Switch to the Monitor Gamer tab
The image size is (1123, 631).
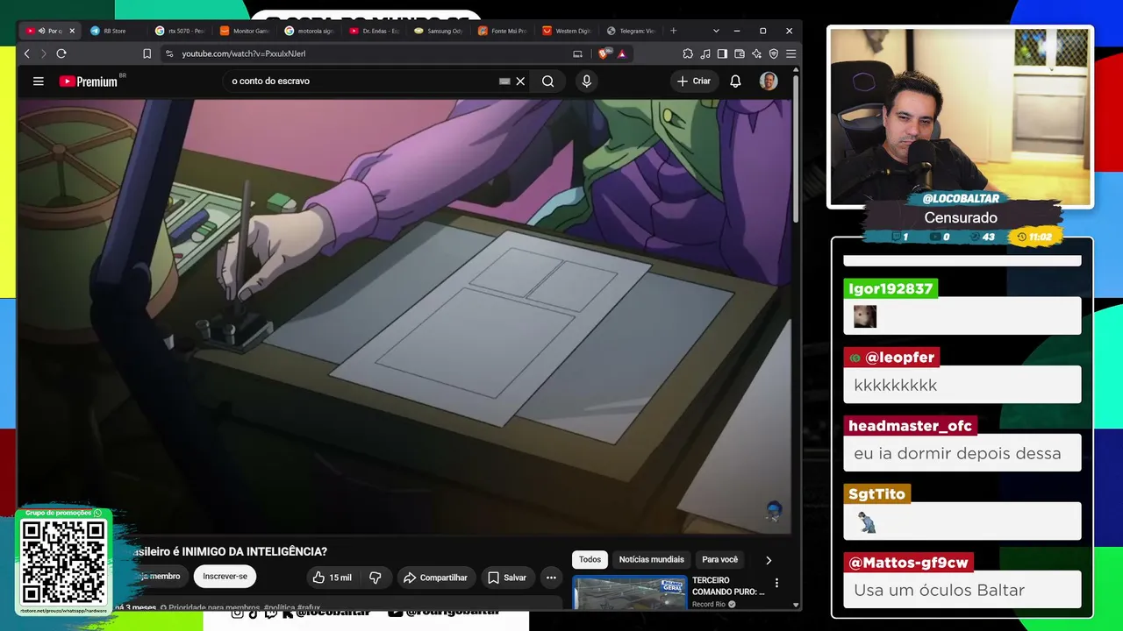244,31
